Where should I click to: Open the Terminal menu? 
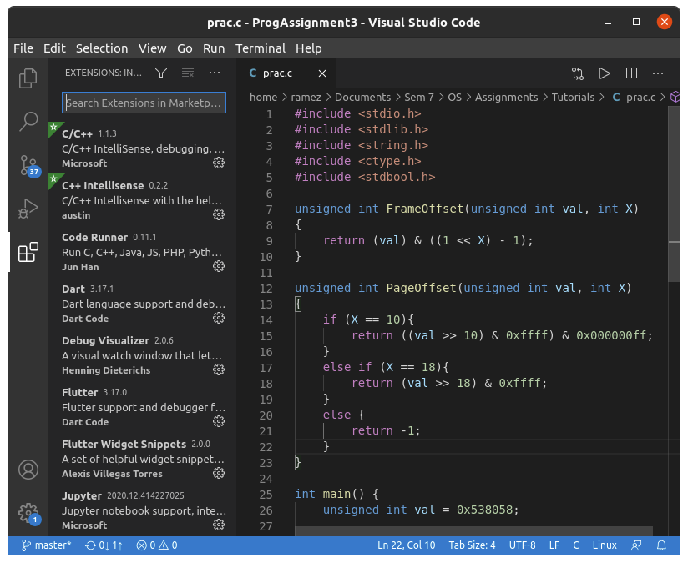point(260,48)
